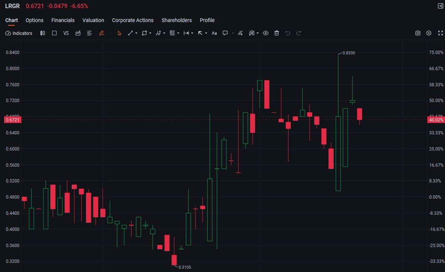This screenshot has height=272, width=445.
Task: Open the Shareholders tab
Action: coord(177,20)
